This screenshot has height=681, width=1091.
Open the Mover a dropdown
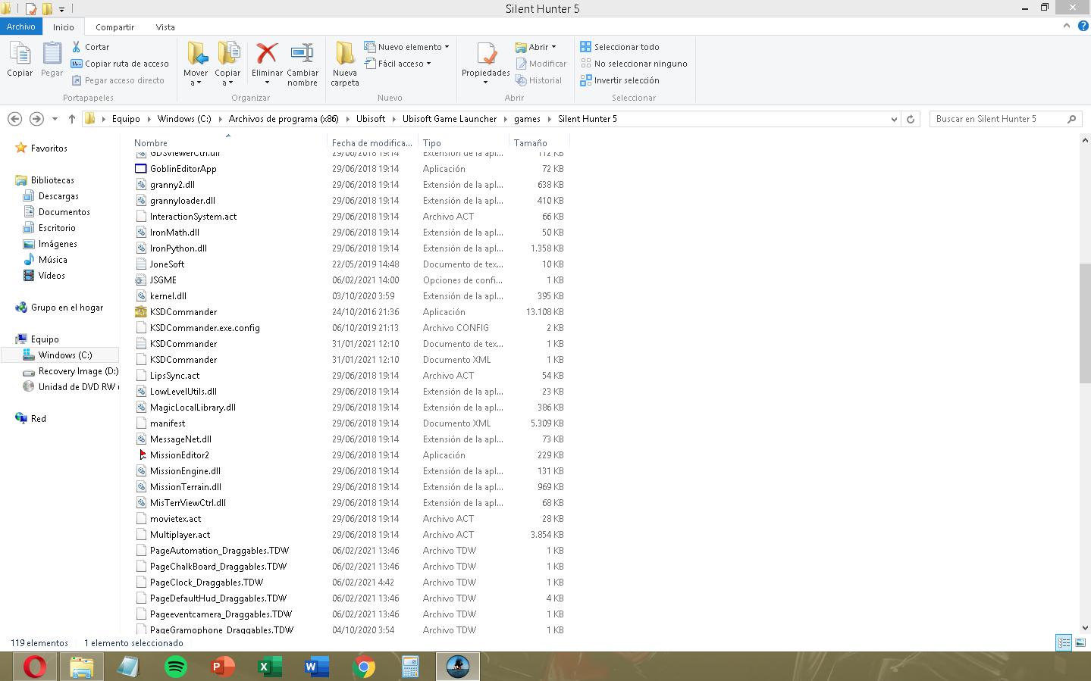click(196, 64)
